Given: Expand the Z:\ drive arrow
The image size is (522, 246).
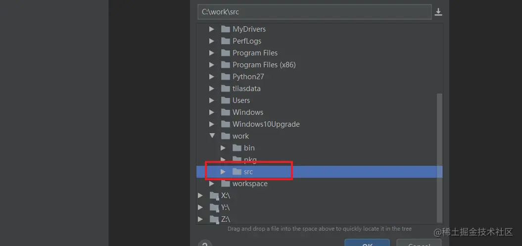Looking at the screenshot, I should [200, 219].
